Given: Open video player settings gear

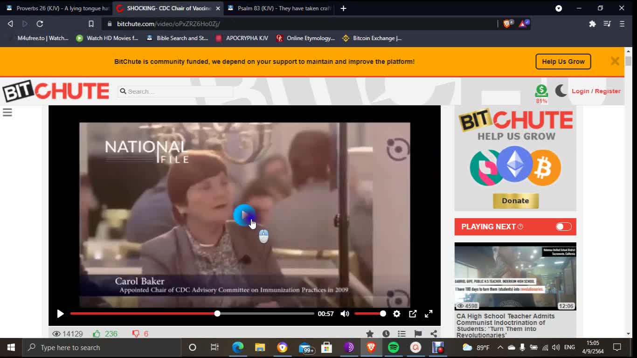Looking at the screenshot, I should [396, 314].
